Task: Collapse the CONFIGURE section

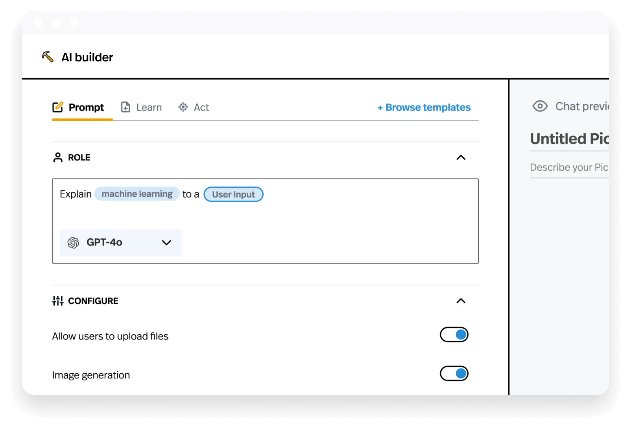Action: pyautogui.click(x=461, y=301)
